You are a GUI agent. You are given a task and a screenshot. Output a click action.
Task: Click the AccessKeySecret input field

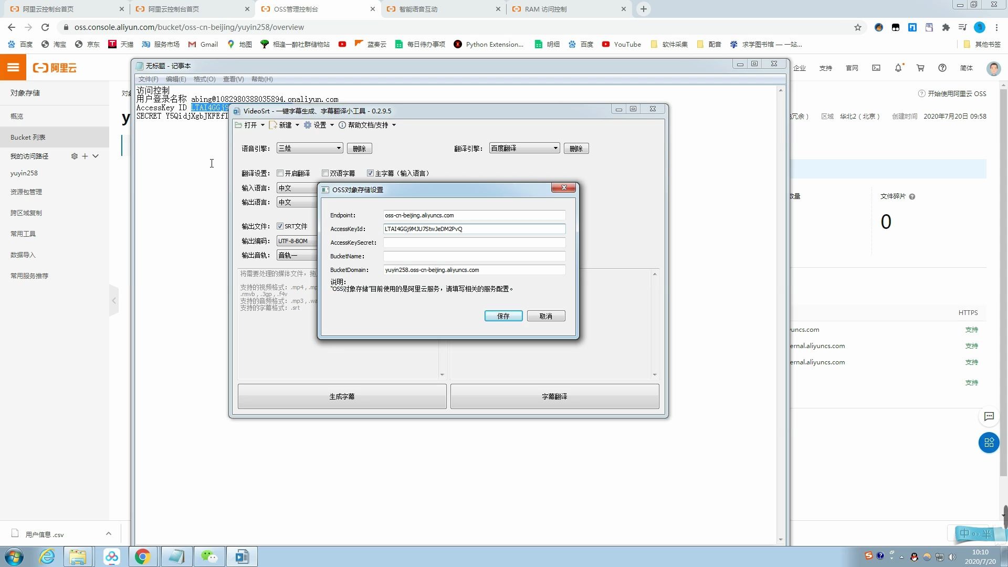[474, 243]
